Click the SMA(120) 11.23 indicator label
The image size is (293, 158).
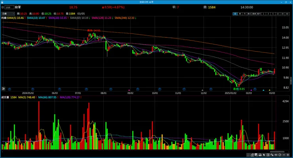(101, 18)
